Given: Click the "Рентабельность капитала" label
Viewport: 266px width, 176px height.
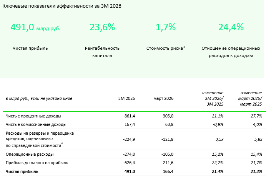Looking at the screenshot, I should [102, 52].
